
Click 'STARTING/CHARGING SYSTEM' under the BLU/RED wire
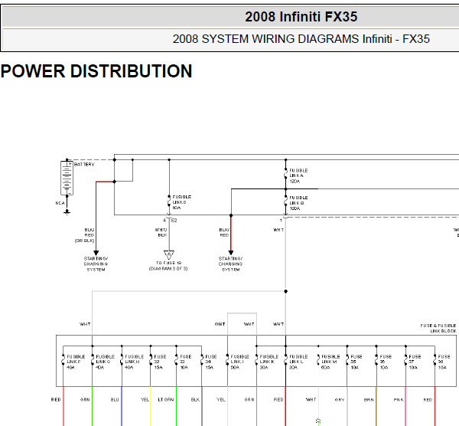click(x=96, y=264)
